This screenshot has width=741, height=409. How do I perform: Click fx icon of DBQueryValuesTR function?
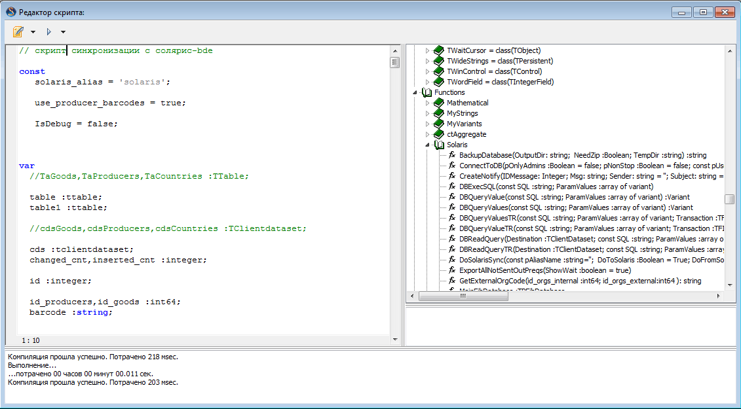[x=452, y=218]
